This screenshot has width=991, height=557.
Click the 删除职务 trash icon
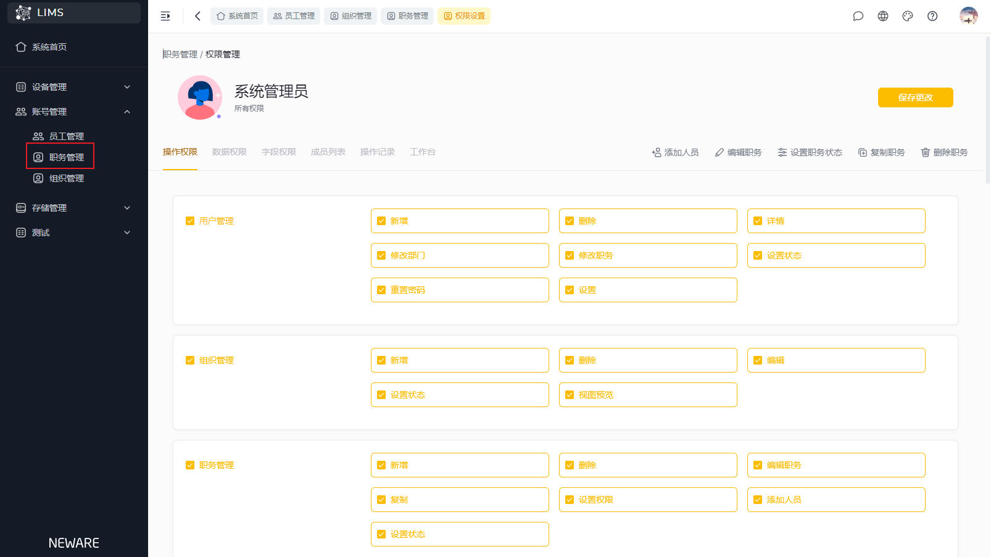926,152
